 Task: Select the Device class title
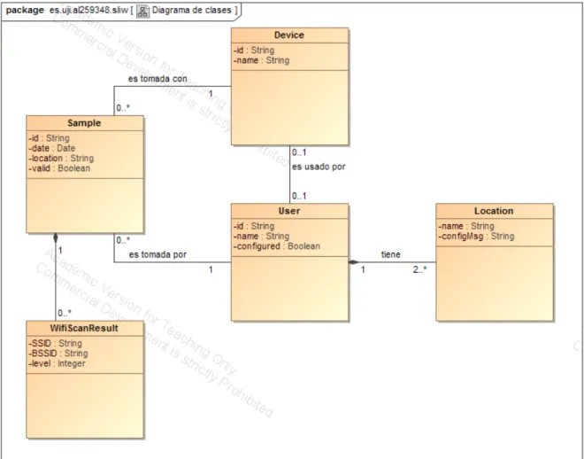pyautogui.click(x=289, y=35)
